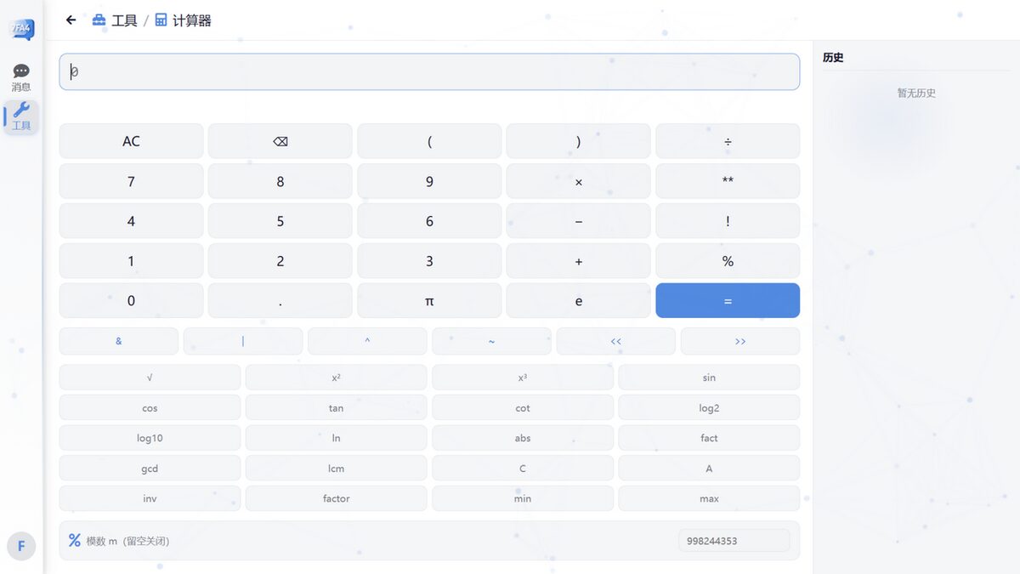Screen dimensions: 1020x574
Task: Click the app logo at top-left
Action: pyautogui.click(x=21, y=30)
